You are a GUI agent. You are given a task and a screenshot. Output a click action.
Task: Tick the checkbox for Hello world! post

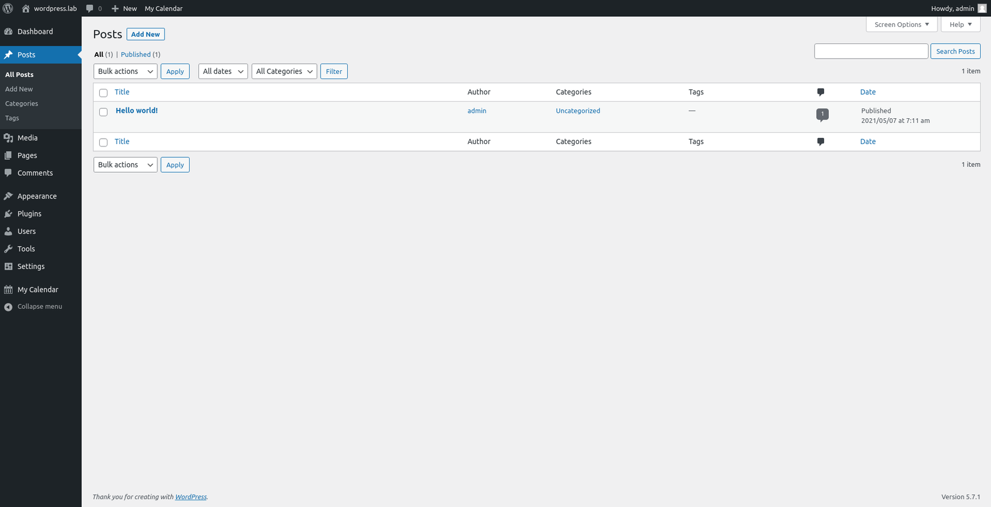[x=103, y=112]
